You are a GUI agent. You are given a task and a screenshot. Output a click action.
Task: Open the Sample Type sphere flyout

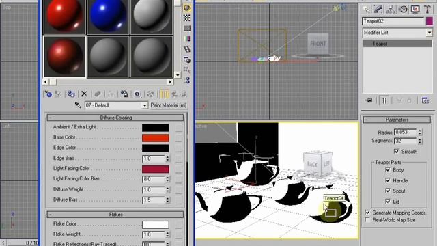(x=186, y=8)
